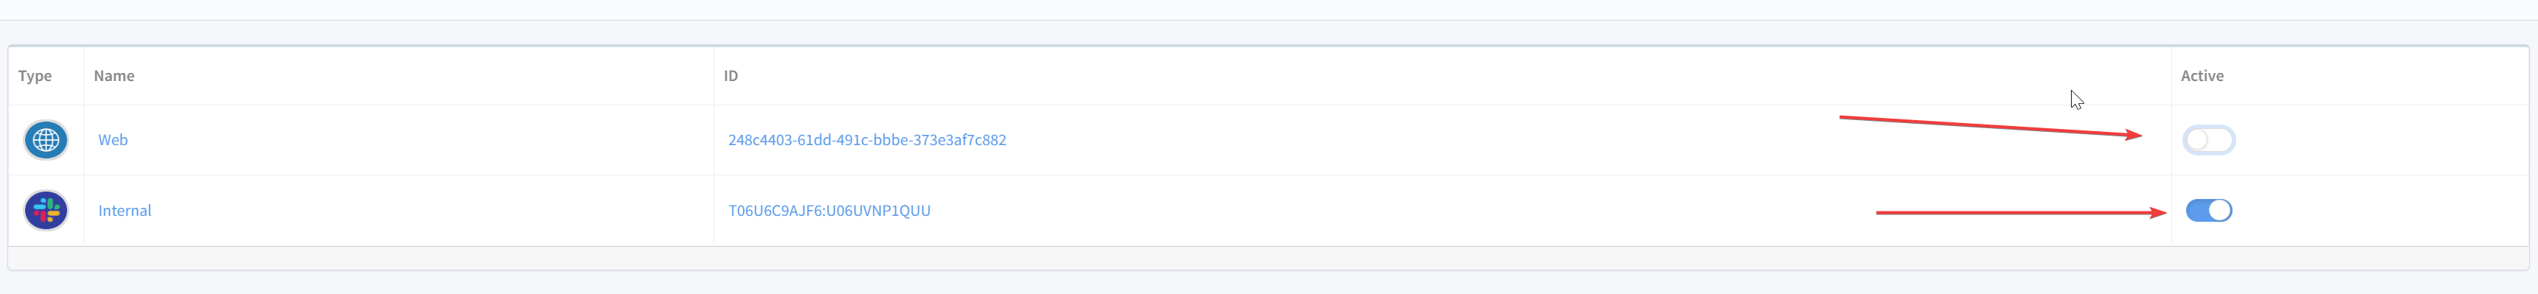Screen dimensions: 2538x294
Task: Click ID 248c4403-61dd-491c-bbbe-373e3af7c882
Action: [x=867, y=139]
